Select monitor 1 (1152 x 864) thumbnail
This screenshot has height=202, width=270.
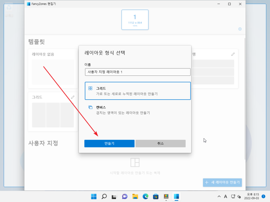click(x=135, y=20)
